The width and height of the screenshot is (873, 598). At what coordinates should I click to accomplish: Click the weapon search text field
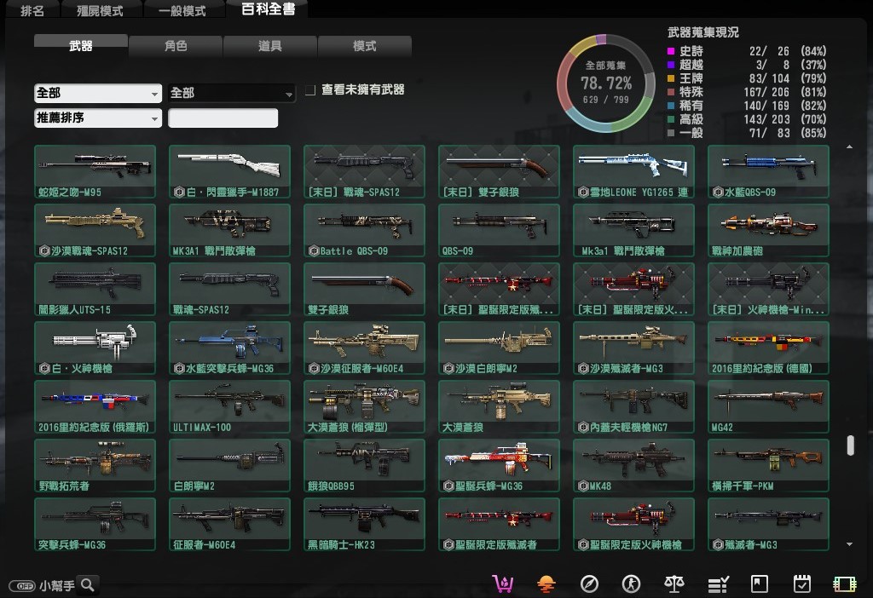pyautogui.click(x=223, y=118)
